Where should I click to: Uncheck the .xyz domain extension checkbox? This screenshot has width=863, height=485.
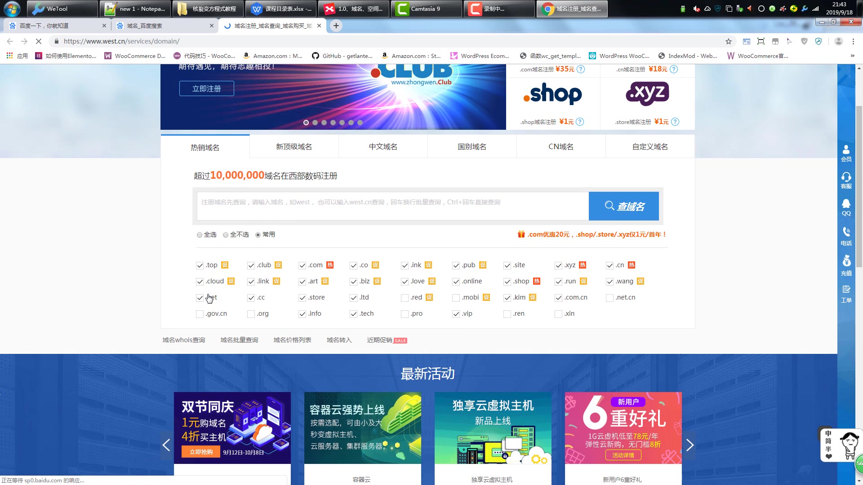559,265
